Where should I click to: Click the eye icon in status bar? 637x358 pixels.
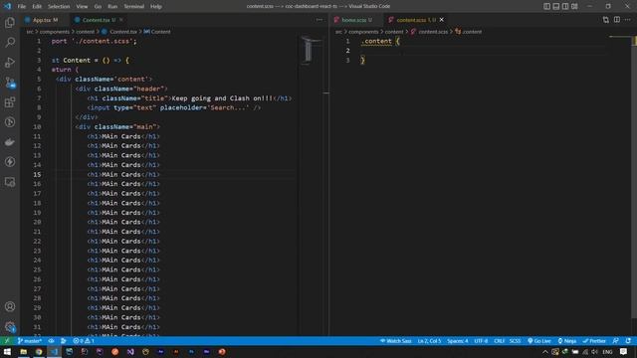click(51, 341)
